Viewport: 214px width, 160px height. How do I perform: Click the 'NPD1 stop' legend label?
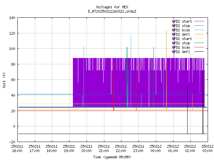coord(181,43)
